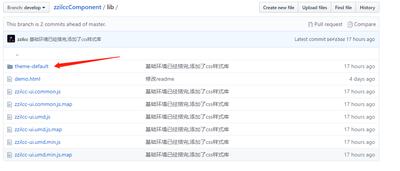Open the commit History button
400x171 pixels.
(367, 8)
